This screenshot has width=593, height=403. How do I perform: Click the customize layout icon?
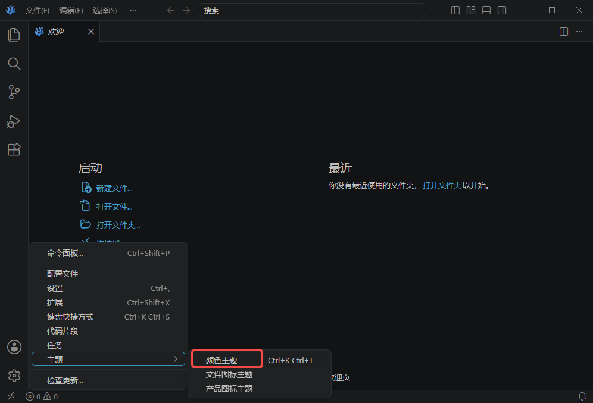[x=471, y=10]
